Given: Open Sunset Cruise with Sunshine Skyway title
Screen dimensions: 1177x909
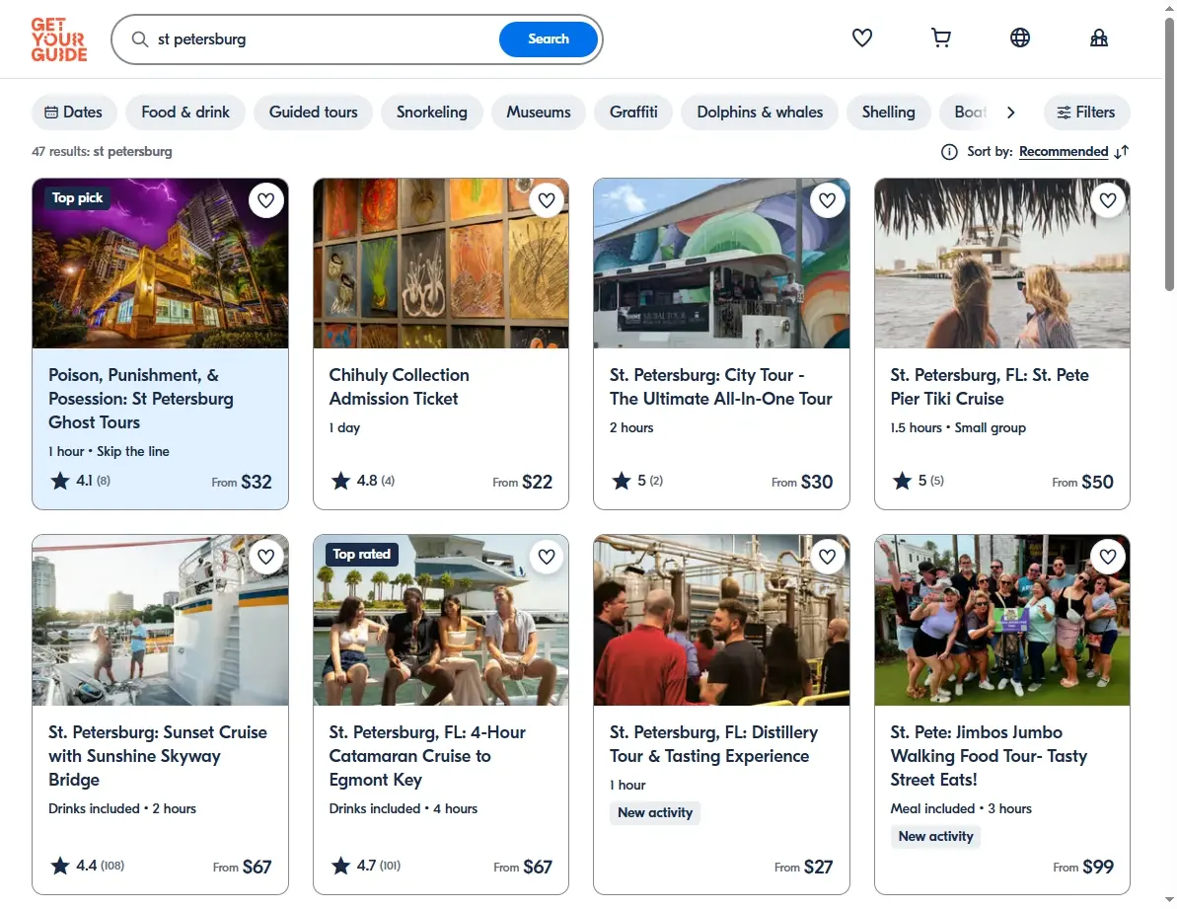Looking at the screenshot, I should pyautogui.click(x=158, y=756).
